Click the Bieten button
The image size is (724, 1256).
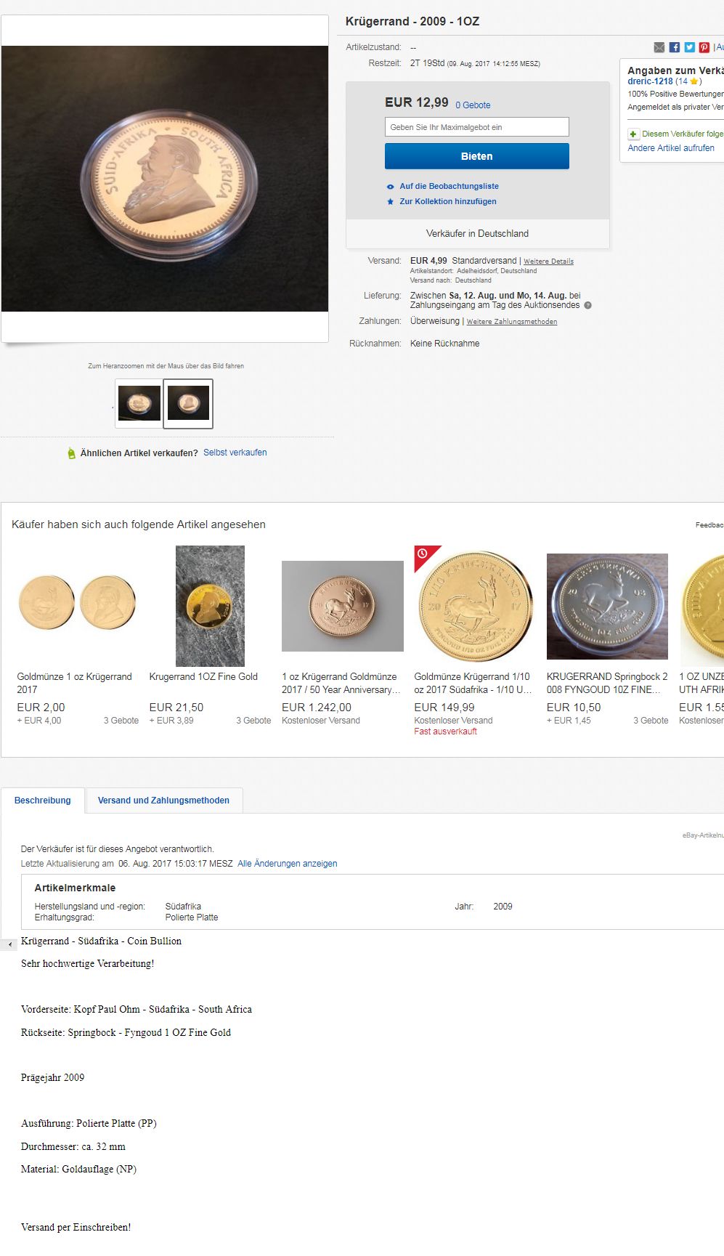pos(476,156)
